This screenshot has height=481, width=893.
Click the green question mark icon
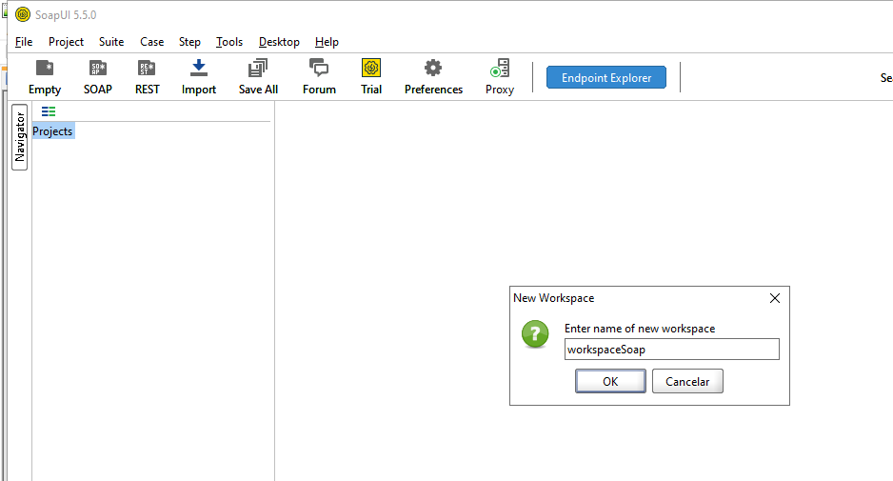(x=535, y=334)
